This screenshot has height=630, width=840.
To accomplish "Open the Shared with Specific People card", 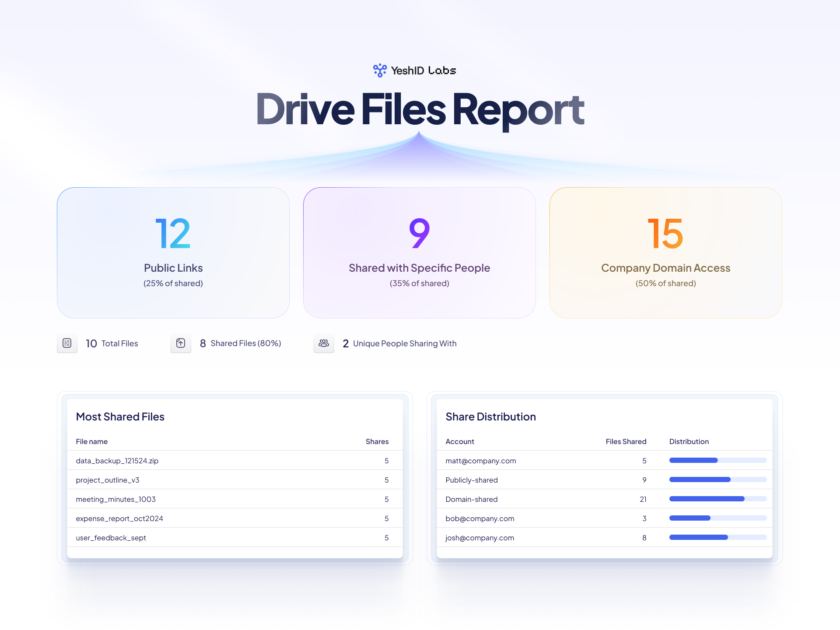I will (x=420, y=253).
